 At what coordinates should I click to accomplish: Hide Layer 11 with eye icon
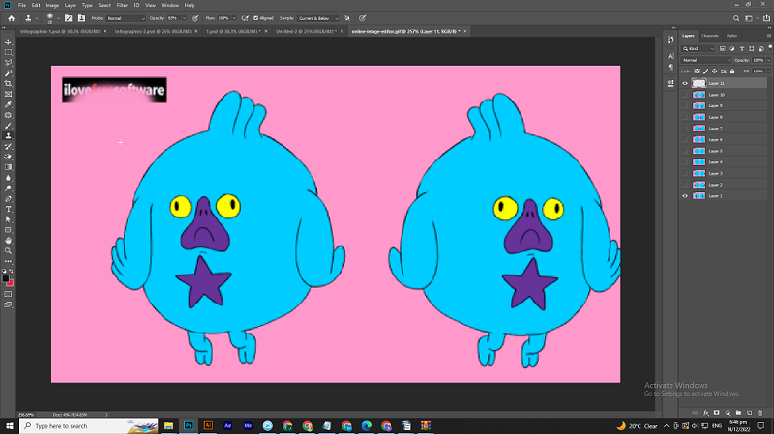click(685, 83)
